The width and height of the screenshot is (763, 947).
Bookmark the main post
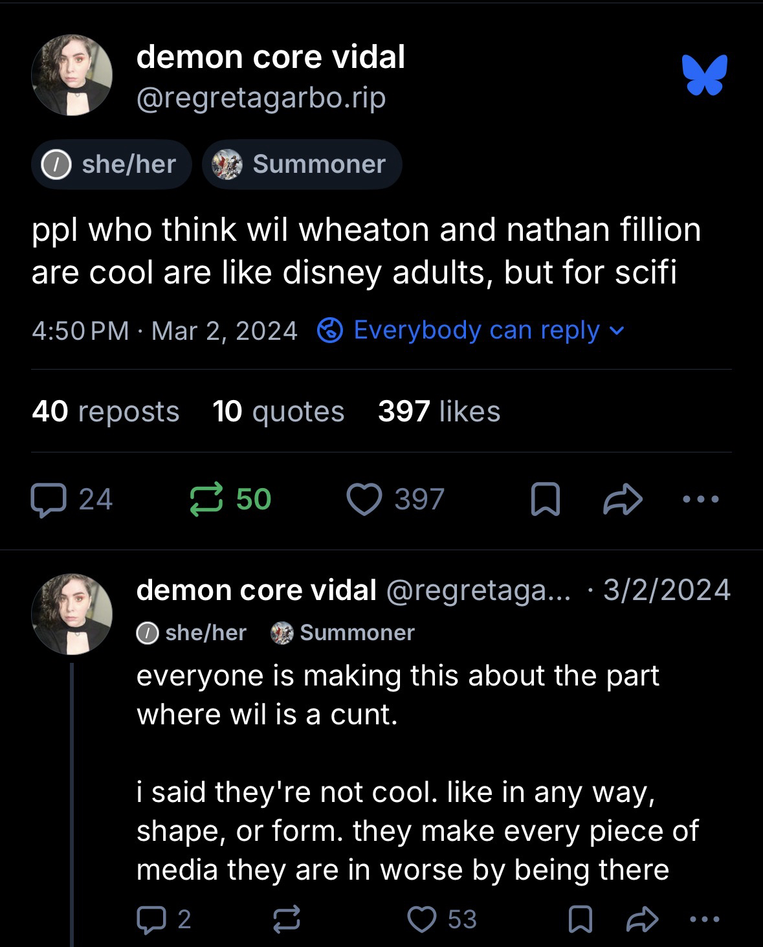click(x=544, y=500)
